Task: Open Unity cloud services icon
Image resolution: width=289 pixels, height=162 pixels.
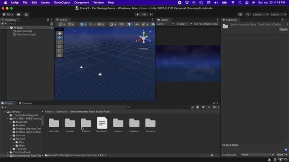Action: coord(19,14)
